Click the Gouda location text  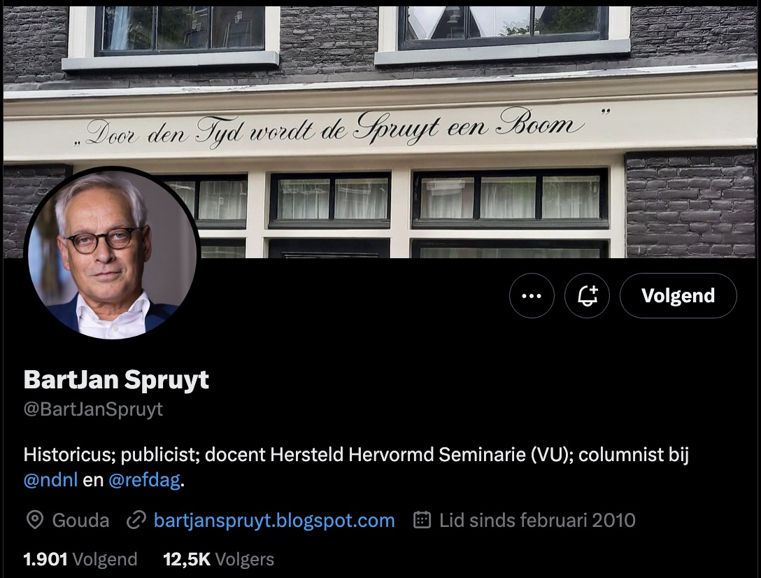[80, 520]
